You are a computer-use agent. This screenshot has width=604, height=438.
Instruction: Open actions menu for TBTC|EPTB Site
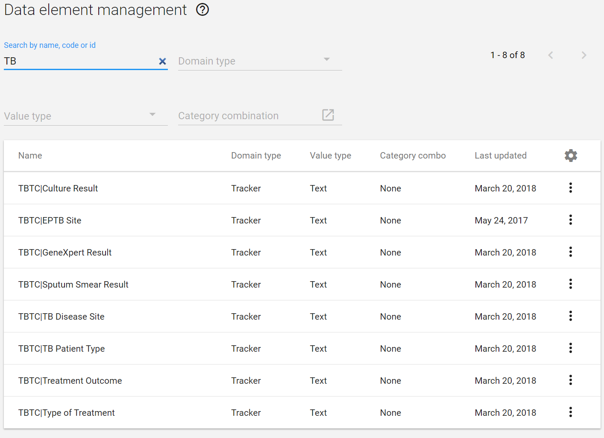pyautogui.click(x=571, y=220)
